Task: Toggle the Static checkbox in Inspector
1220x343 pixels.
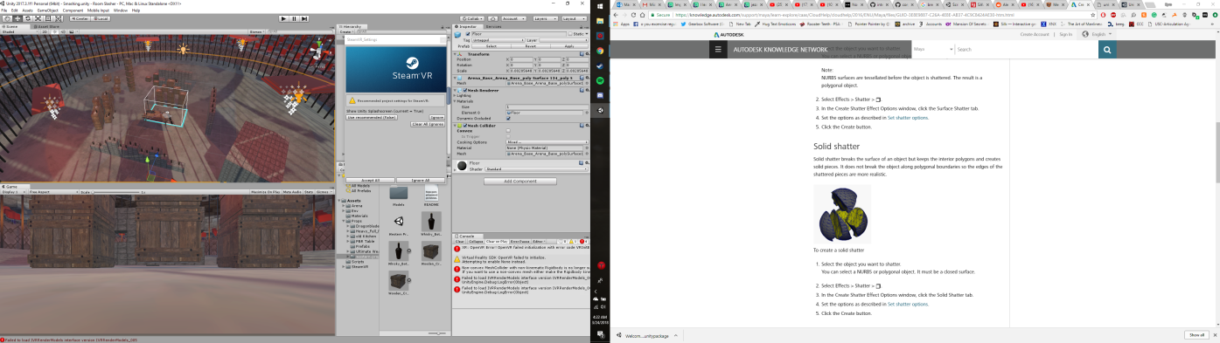Action: pyautogui.click(x=570, y=34)
